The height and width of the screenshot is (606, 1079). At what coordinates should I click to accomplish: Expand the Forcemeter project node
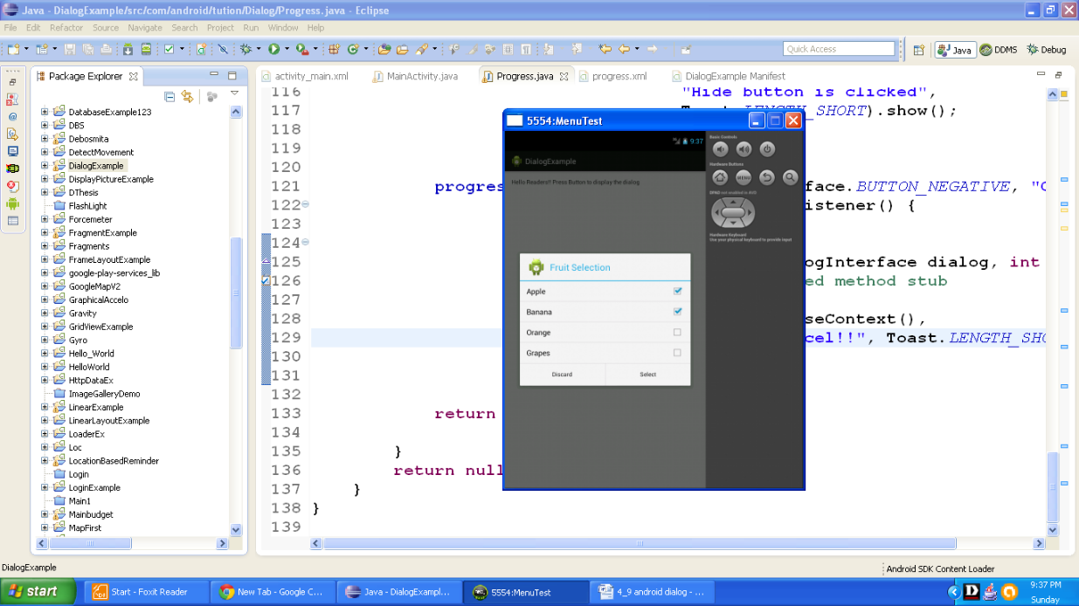coord(45,219)
